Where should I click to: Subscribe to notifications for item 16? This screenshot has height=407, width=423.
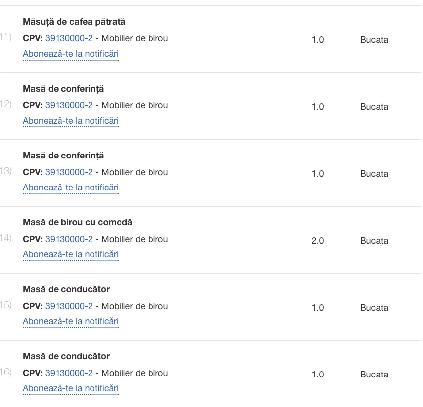70,388
